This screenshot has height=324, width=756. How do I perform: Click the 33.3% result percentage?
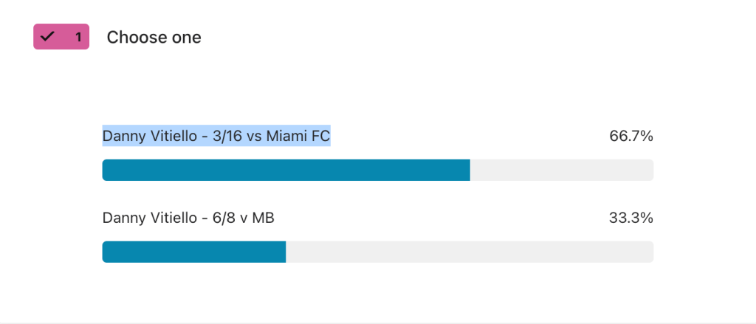coord(631,218)
